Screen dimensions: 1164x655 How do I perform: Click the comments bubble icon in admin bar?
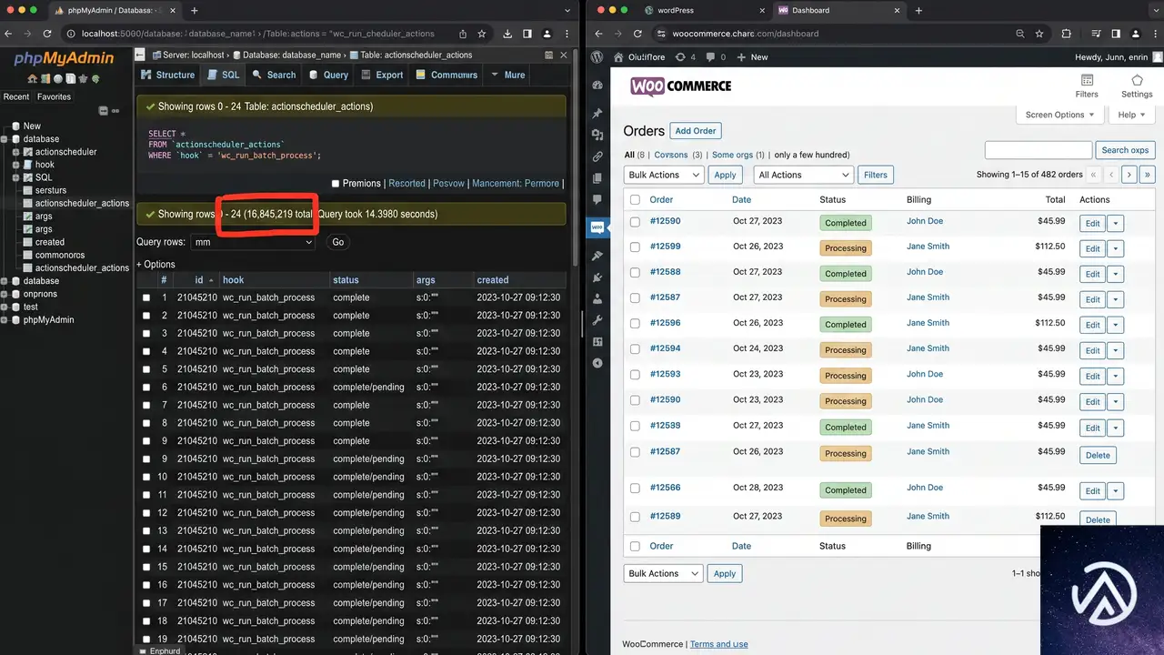tap(710, 56)
